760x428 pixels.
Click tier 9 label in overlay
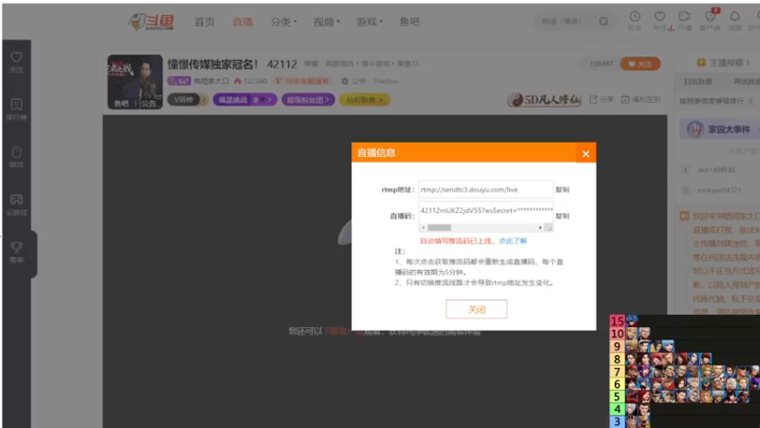(x=617, y=346)
